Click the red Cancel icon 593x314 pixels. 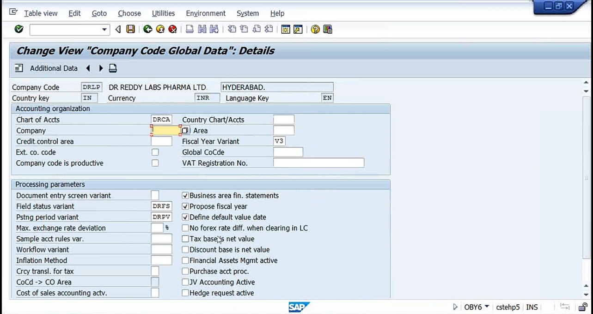tap(172, 29)
